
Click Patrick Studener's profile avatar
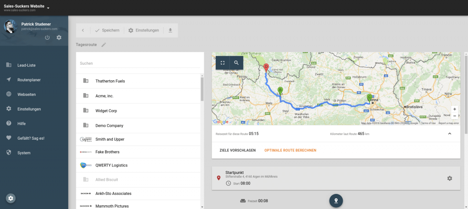click(x=11, y=26)
